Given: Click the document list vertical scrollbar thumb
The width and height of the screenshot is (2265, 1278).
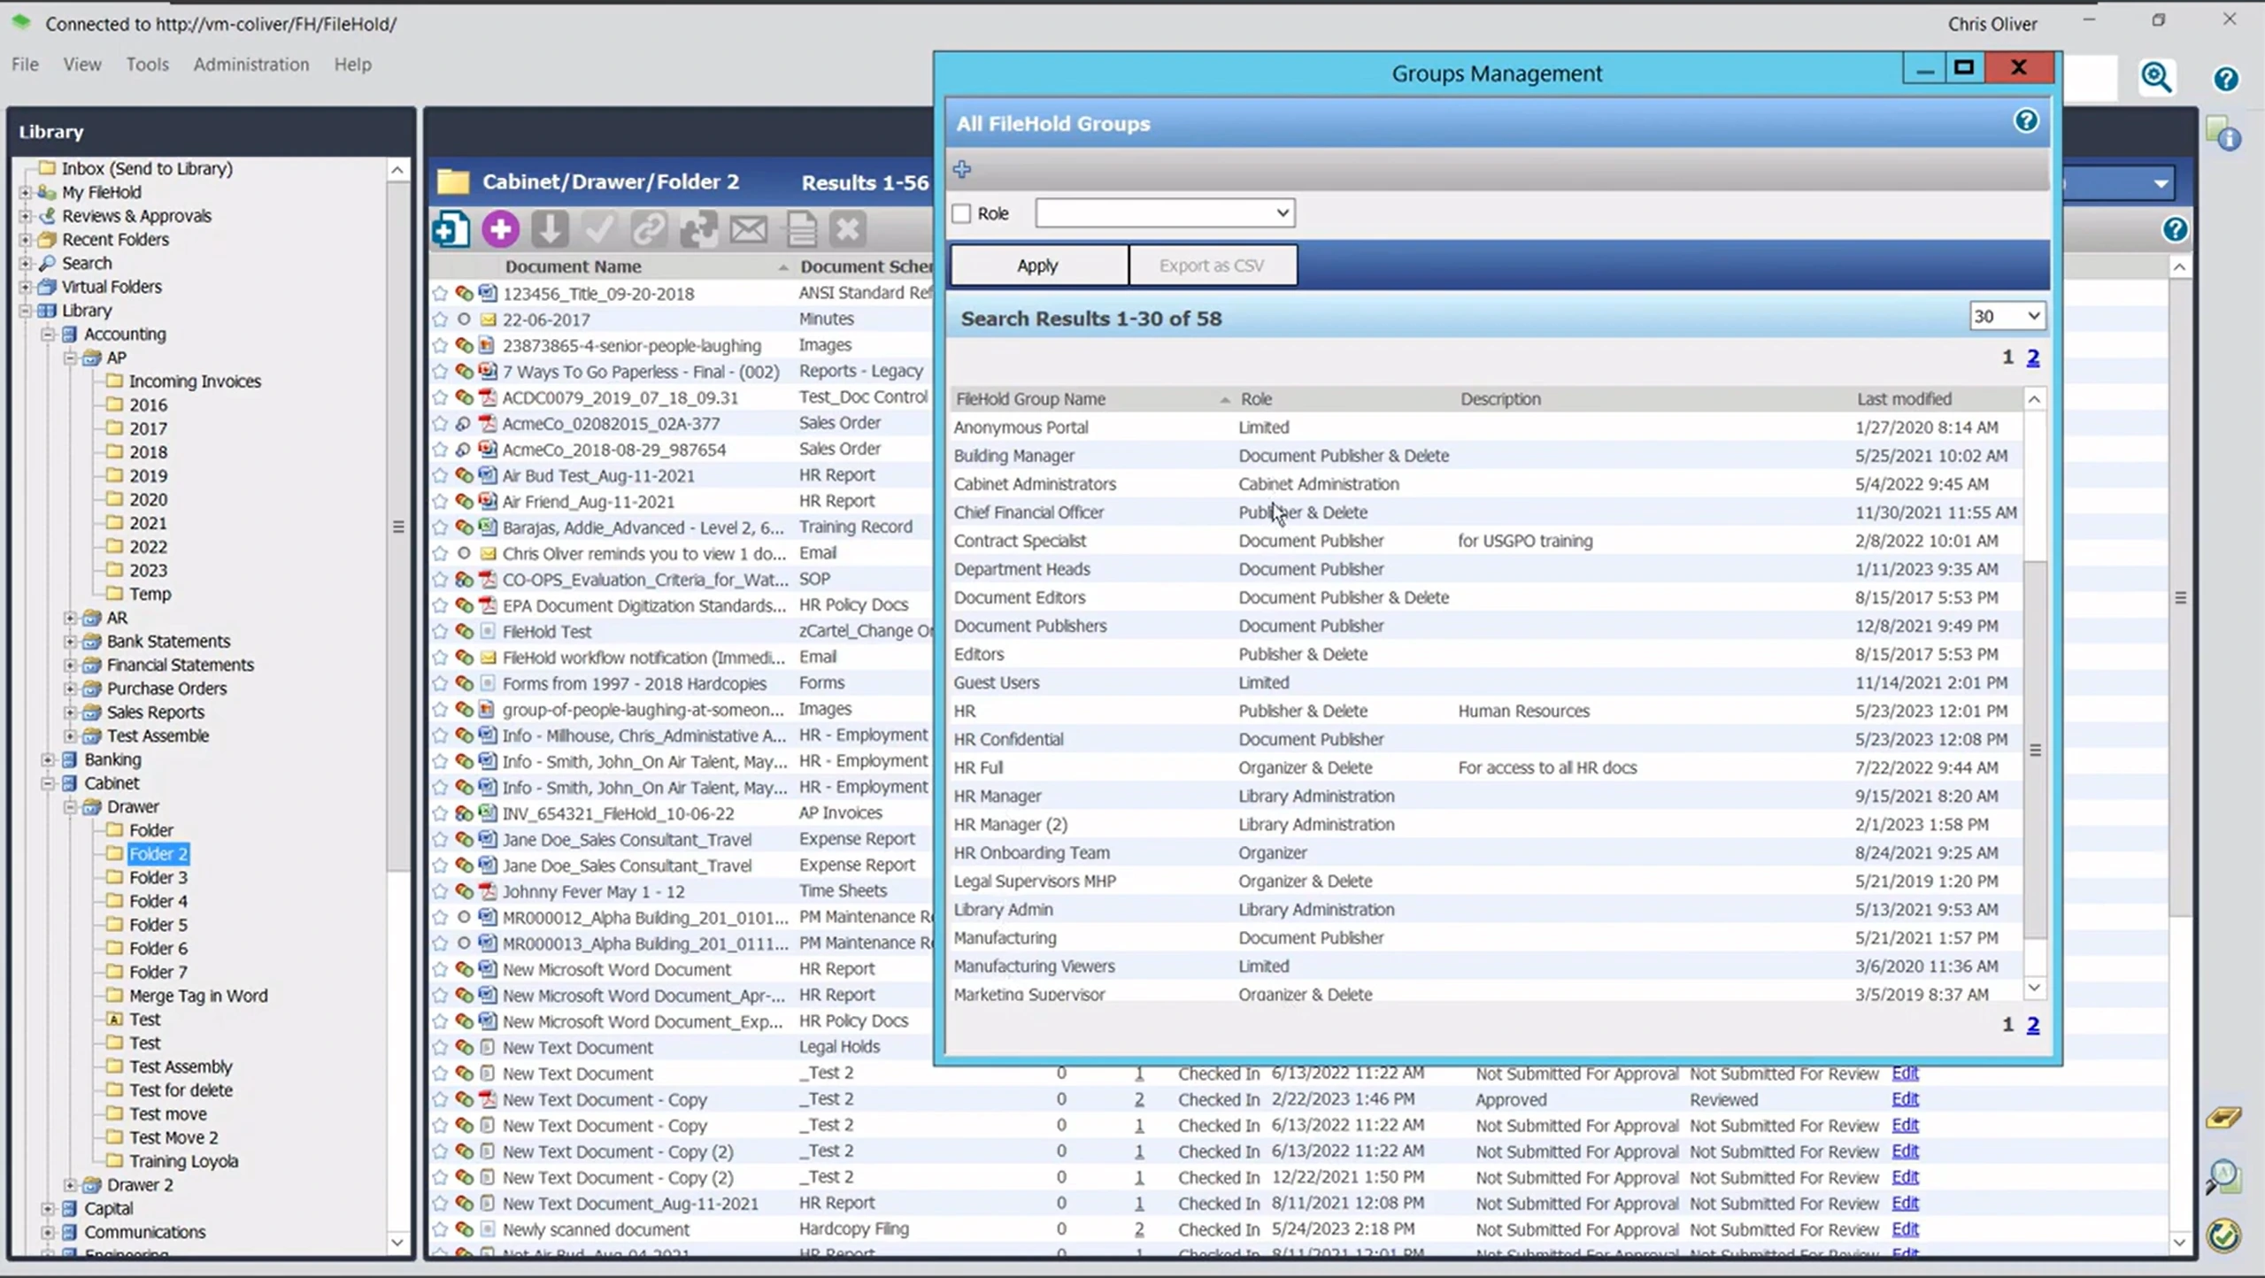Looking at the screenshot, I should click(2179, 597).
